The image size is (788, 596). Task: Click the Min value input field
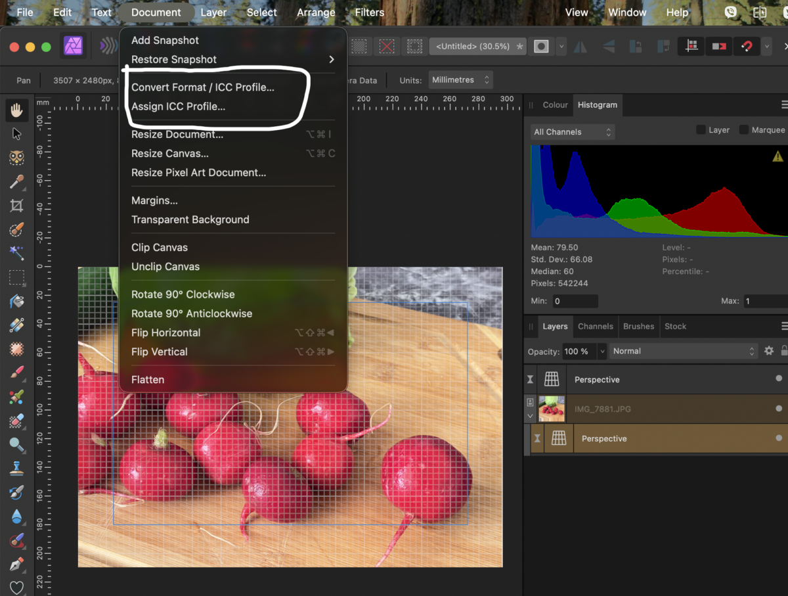pos(575,302)
